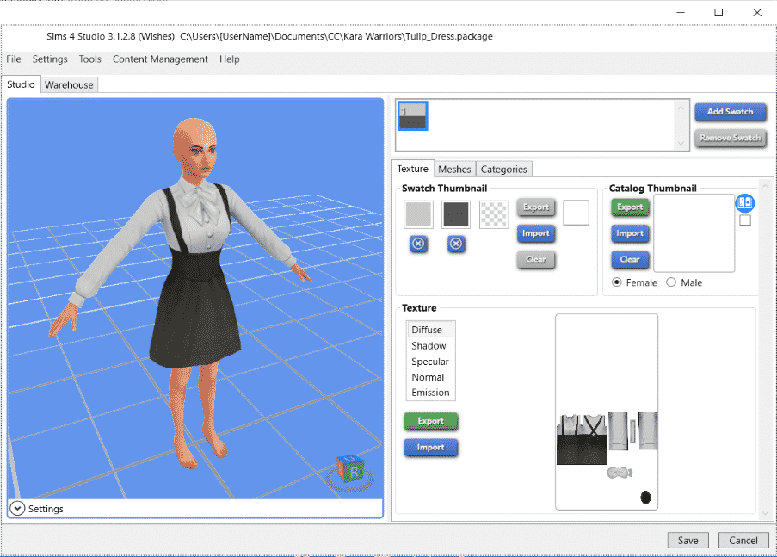Tick the checkbox beside the catalog thumbnail
Screen dimensions: 777x557
pos(745,220)
